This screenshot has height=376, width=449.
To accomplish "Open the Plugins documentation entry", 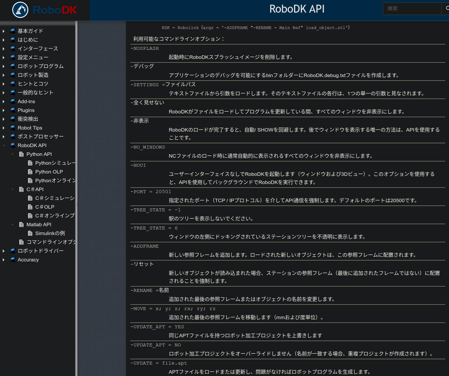I will click(26, 110).
